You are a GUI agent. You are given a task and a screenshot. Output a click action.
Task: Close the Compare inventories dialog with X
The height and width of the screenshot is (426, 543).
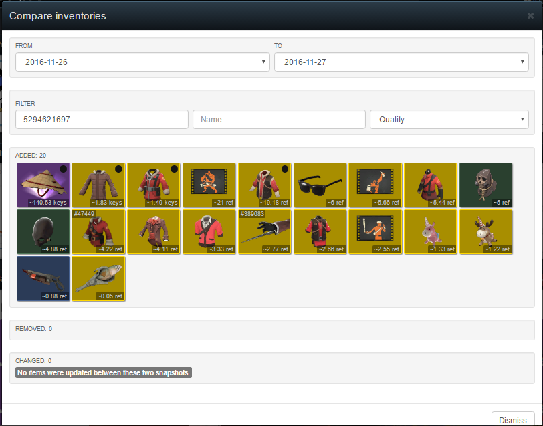click(530, 16)
